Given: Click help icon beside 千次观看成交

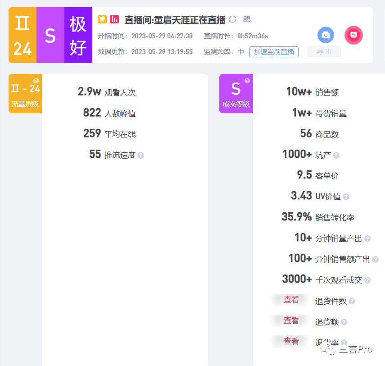Looking at the screenshot, I should pos(367,280).
